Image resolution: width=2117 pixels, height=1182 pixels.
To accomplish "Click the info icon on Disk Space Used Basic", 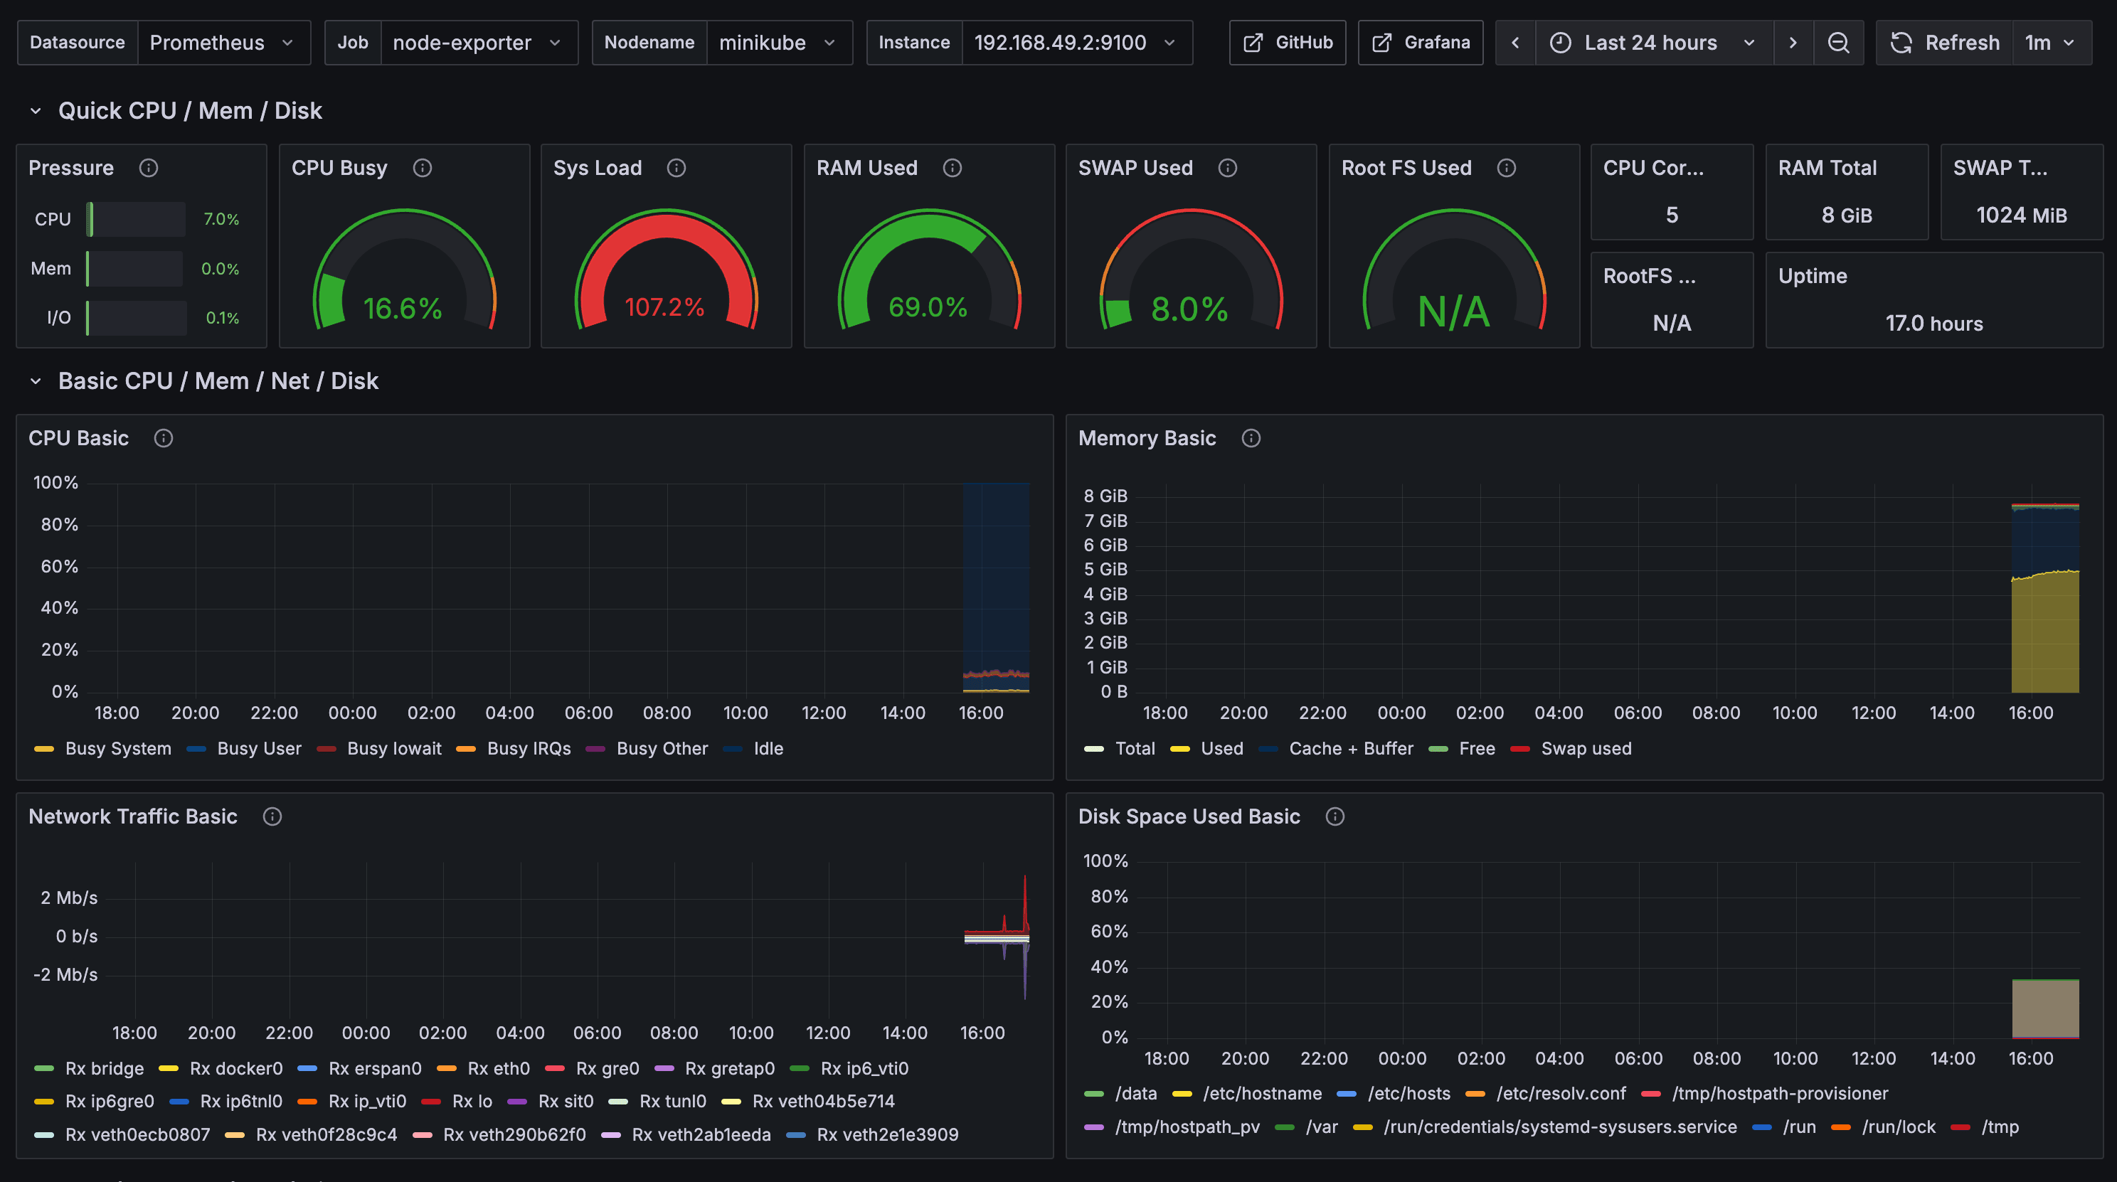I will point(1335,816).
